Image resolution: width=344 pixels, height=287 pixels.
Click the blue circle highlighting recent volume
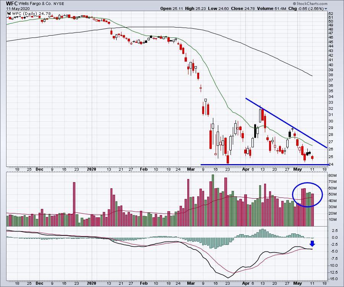[x=308, y=194]
